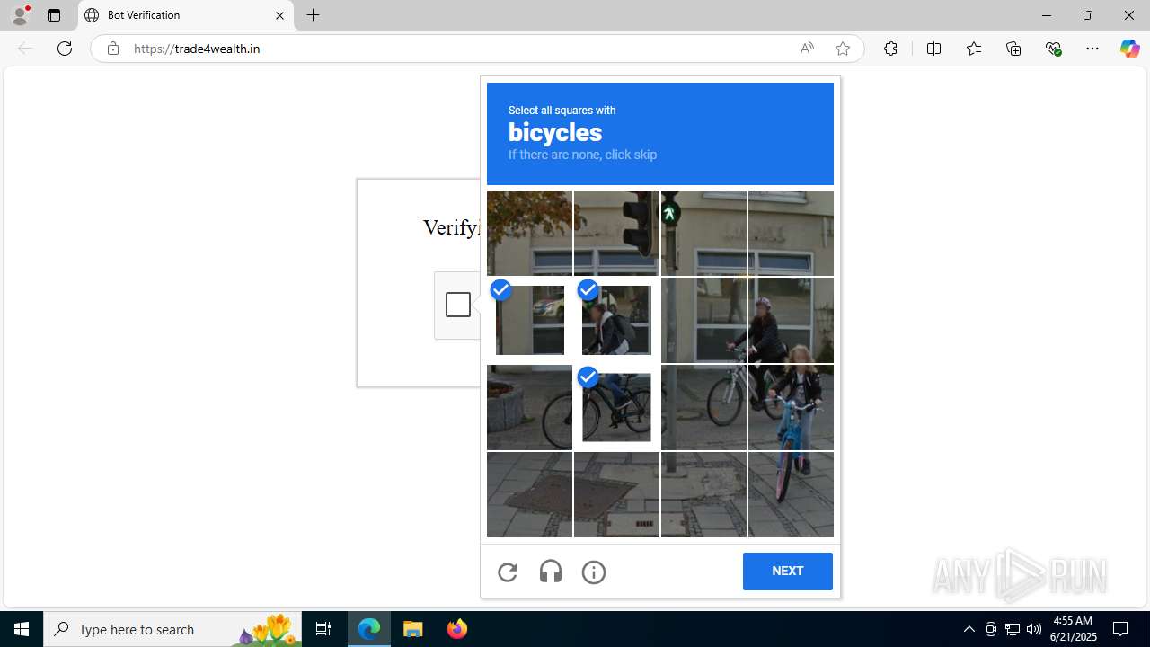
Task: Open Task View on taskbar
Action: pyautogui.click(x=323, y=629)
